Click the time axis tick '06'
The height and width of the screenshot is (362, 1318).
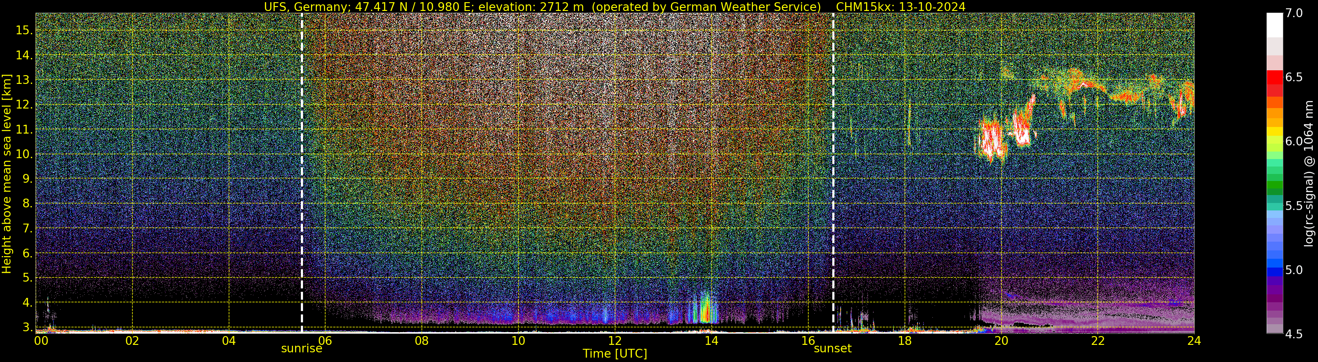click(325, 340)
